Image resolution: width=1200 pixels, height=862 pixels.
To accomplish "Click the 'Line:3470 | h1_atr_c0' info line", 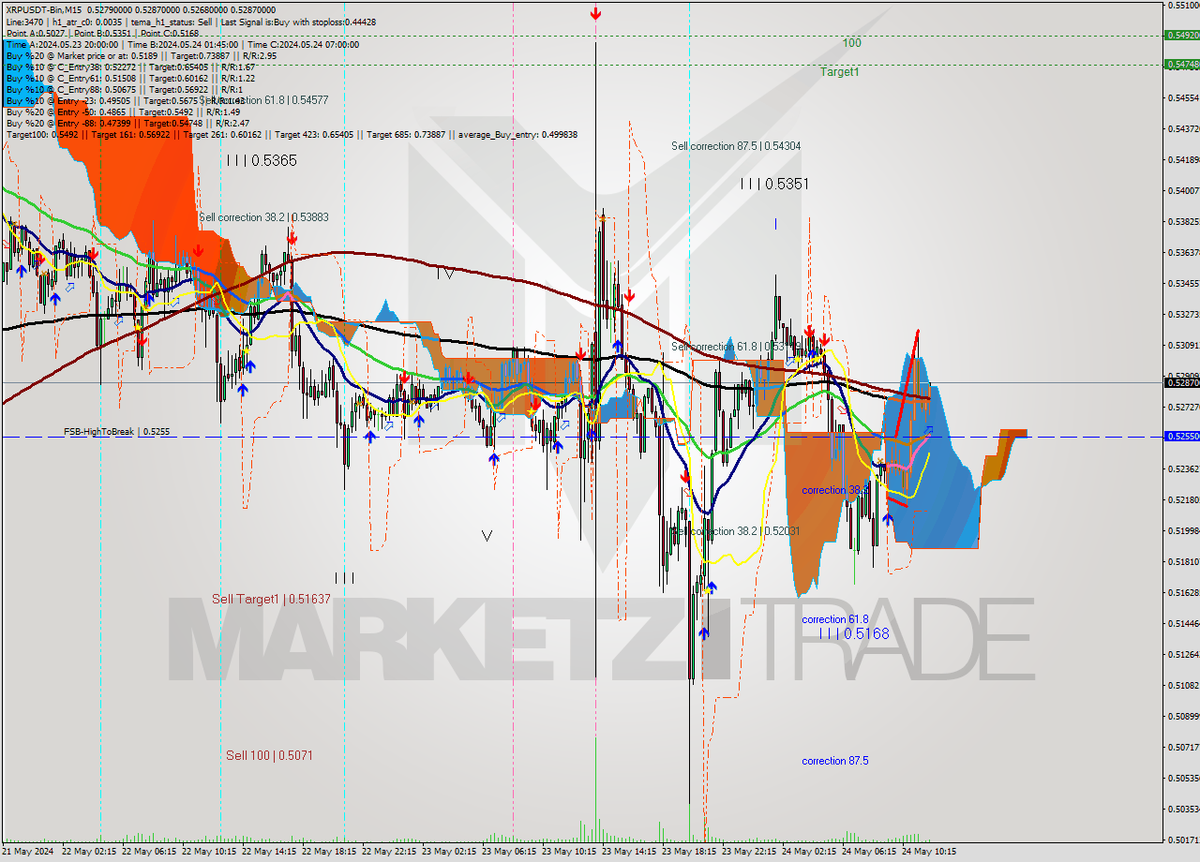I will tap(191, 22).
